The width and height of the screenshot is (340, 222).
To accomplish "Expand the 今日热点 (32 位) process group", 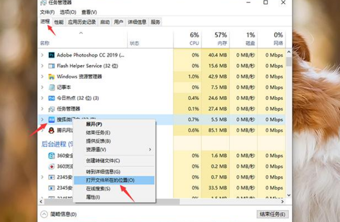I will click(x=42, y=98).
